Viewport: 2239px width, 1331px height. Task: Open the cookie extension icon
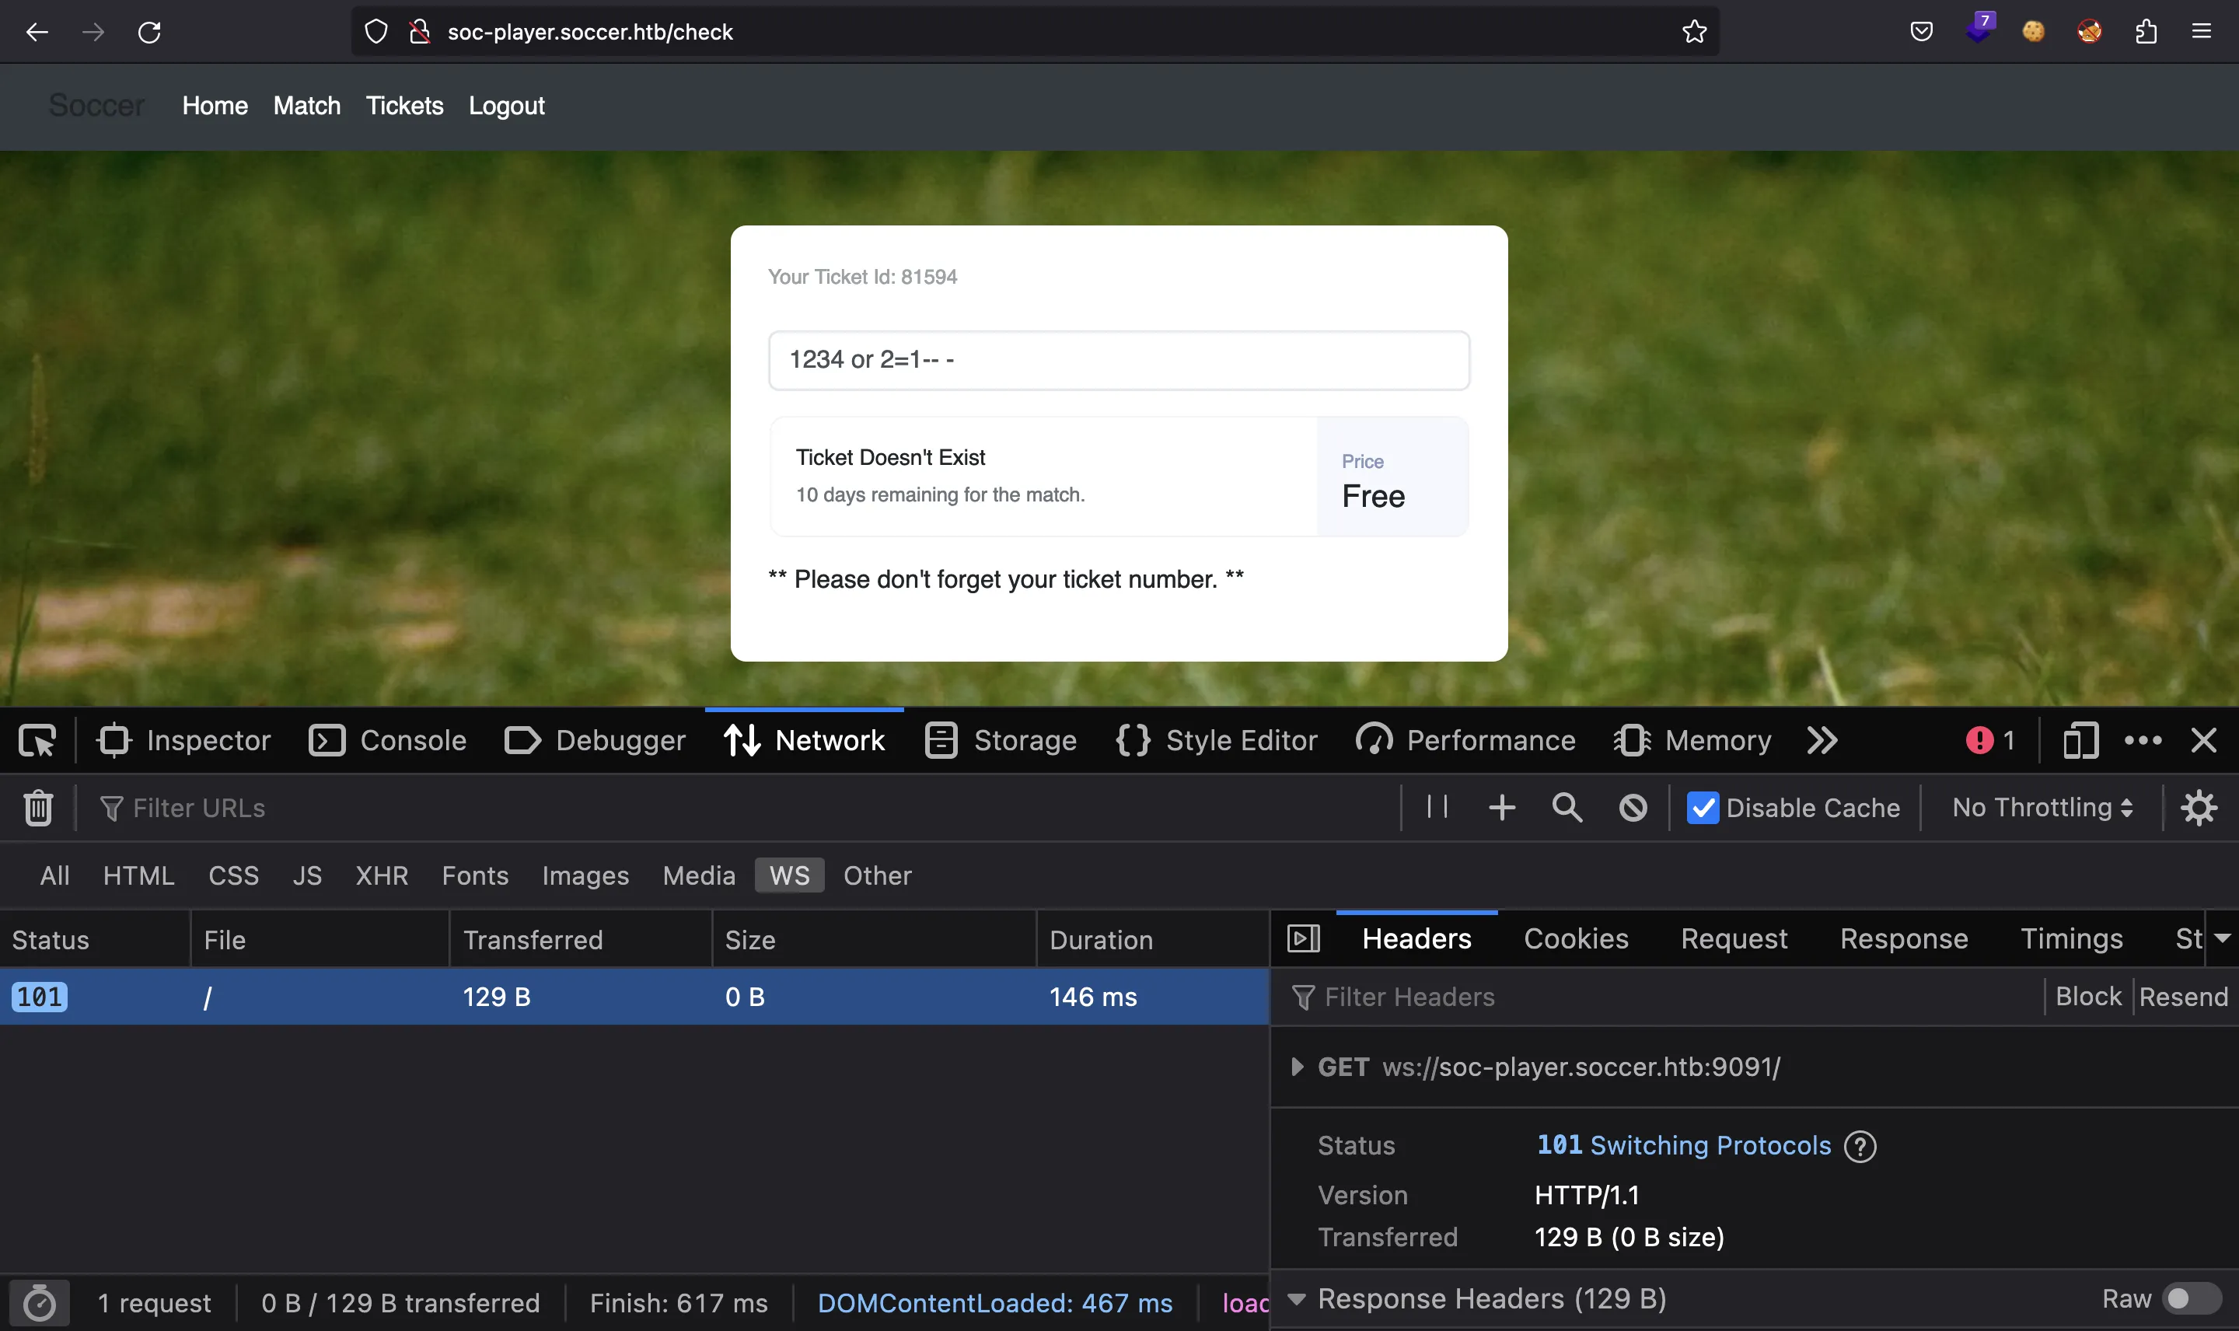point(2034,33)
